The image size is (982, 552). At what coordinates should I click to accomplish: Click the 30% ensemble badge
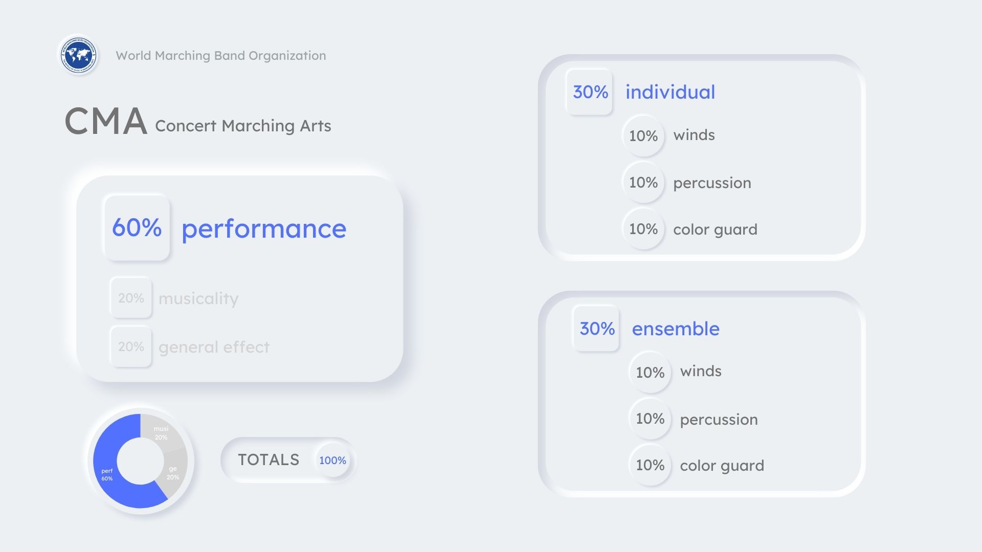(x=596, y=328)
